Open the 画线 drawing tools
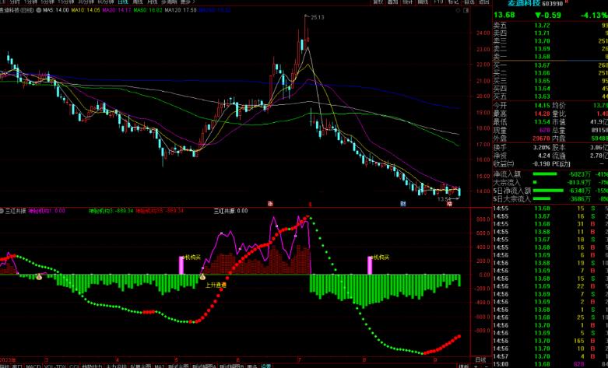Screen dimensions: 608x368 [x=423, y=2]
